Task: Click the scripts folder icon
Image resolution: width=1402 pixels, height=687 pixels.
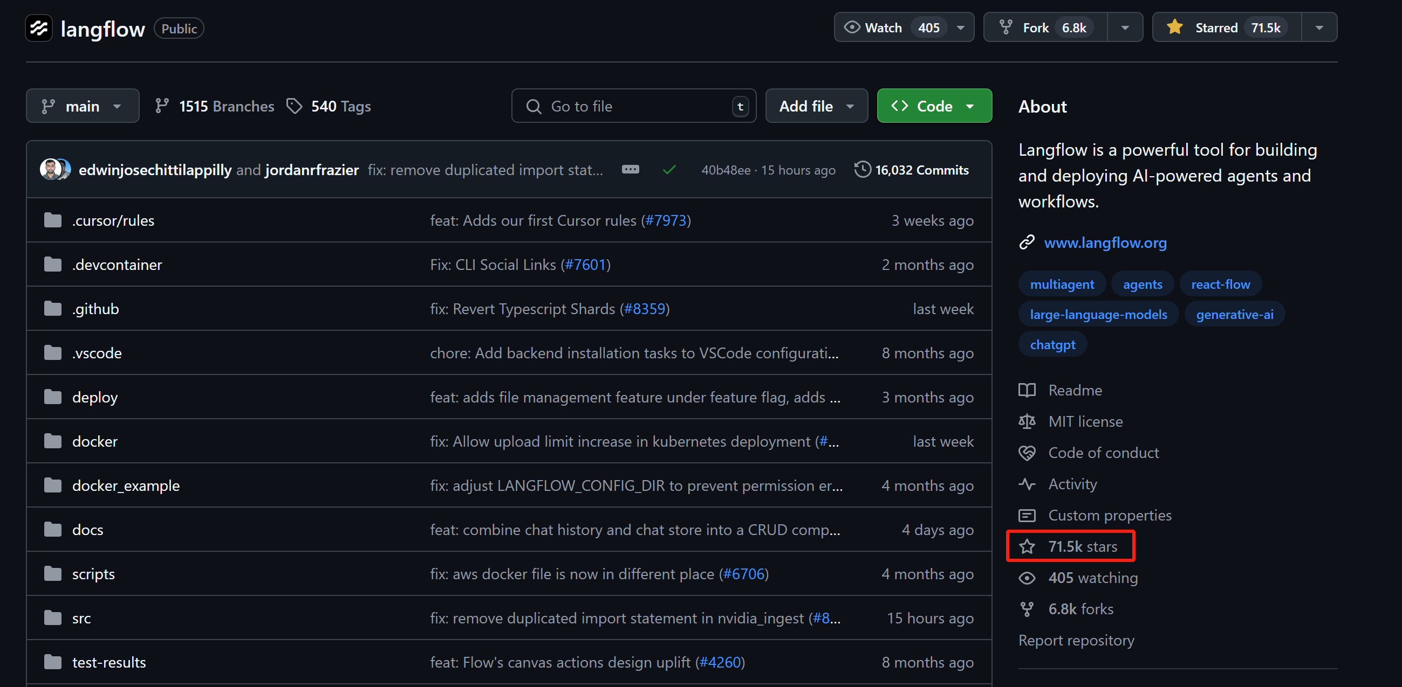Action: (53, 573)
